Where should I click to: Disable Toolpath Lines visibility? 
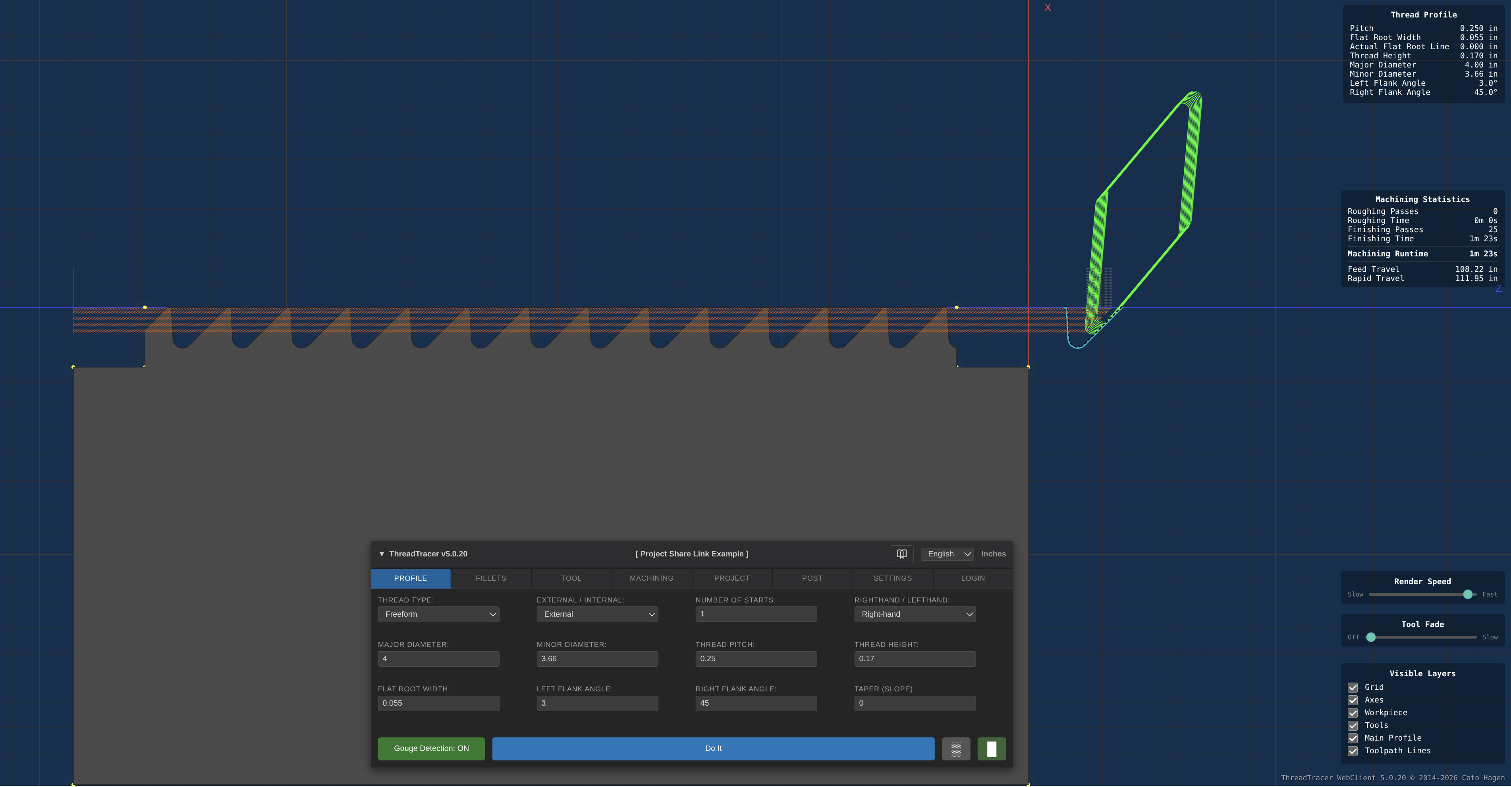(1353, 750)
